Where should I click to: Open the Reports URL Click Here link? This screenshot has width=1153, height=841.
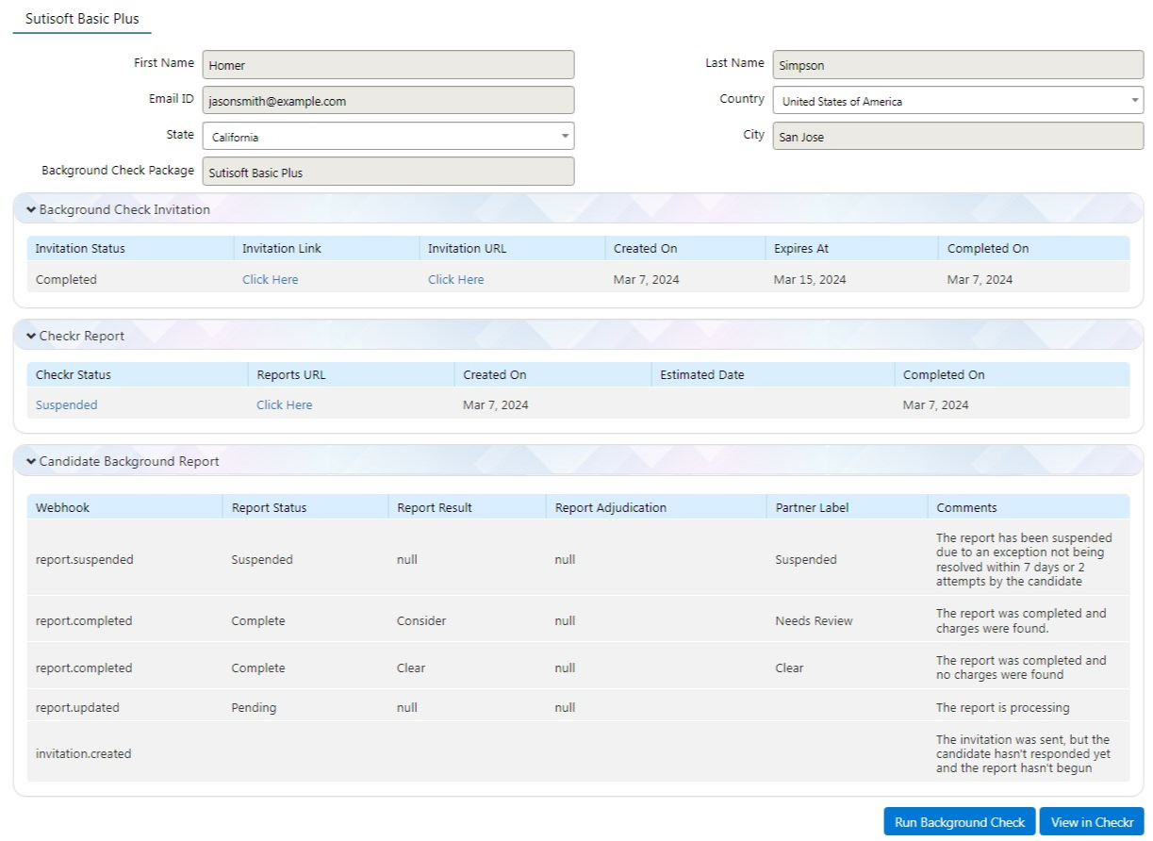(x=284, y=404)
